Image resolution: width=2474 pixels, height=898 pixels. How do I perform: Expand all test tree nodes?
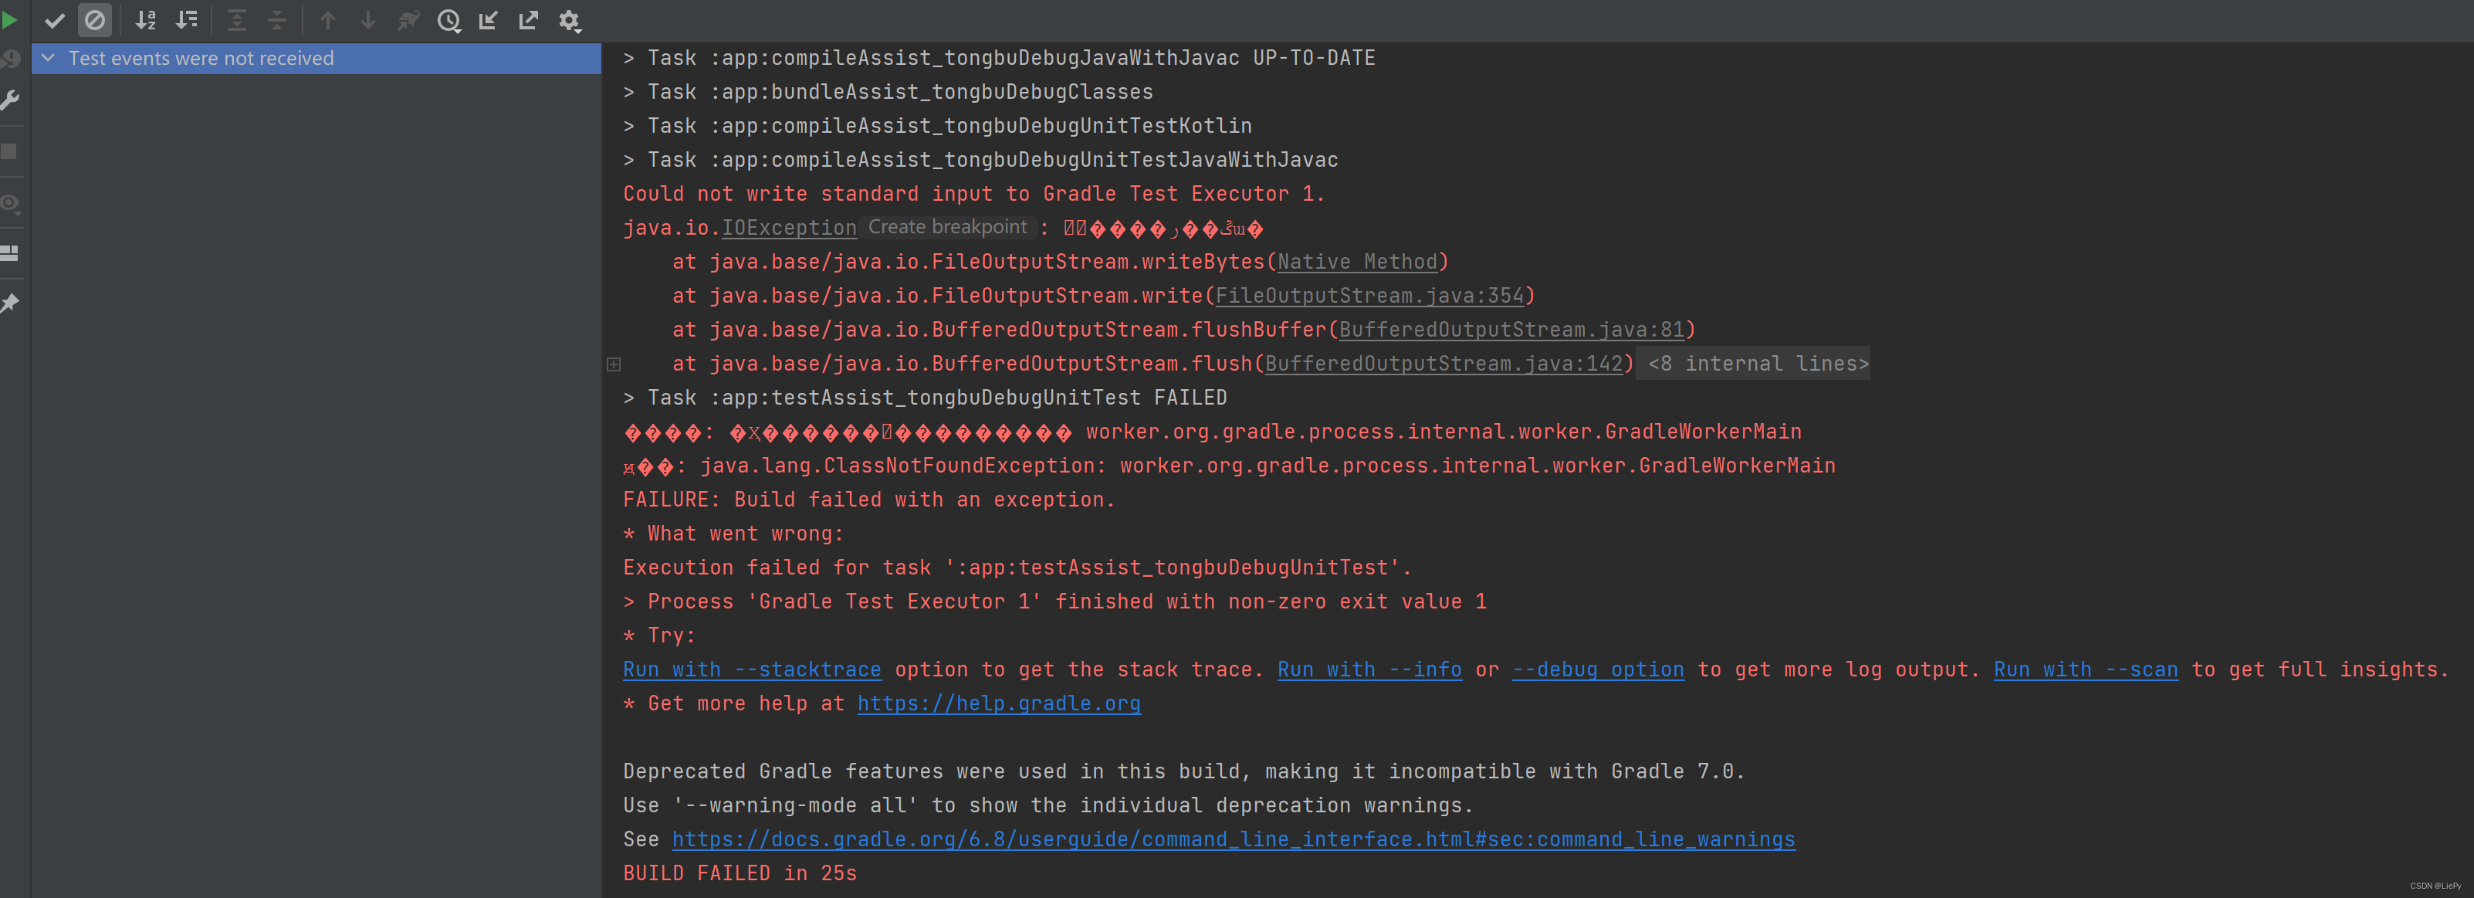236,19
